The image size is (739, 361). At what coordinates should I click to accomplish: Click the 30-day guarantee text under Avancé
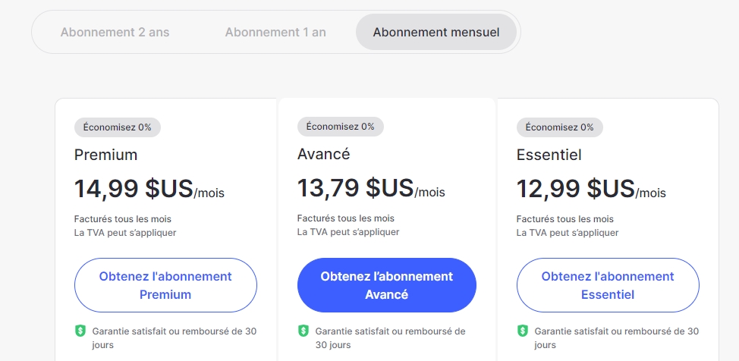[390, 338]
